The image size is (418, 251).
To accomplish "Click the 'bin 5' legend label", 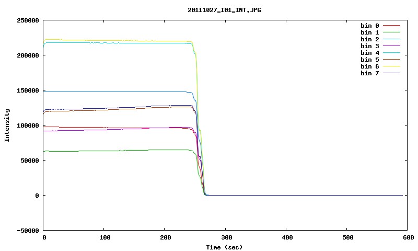I will [x=370, y=60].
